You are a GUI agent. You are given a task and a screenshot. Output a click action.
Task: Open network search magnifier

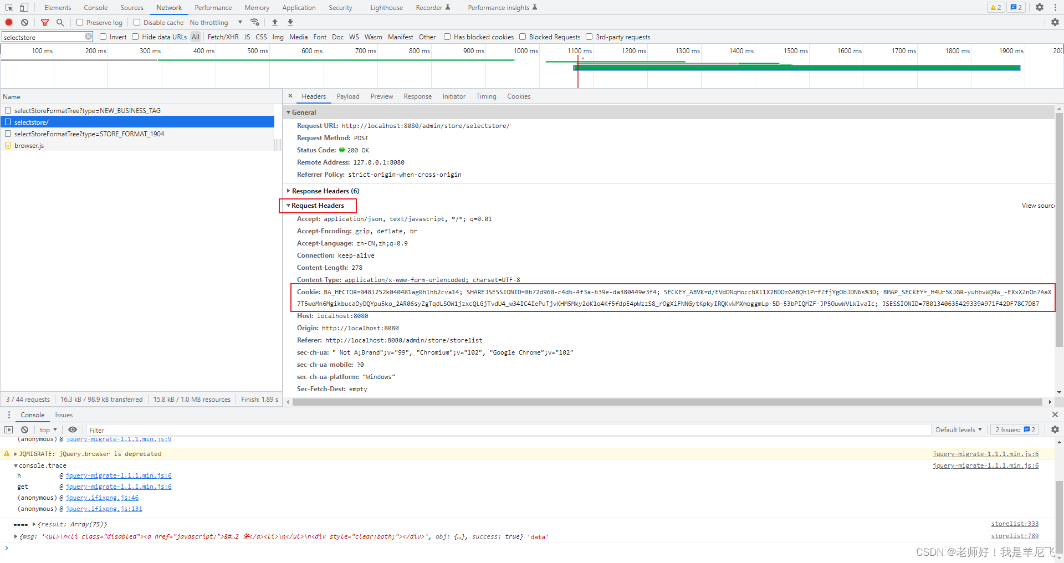coord(60,23)
